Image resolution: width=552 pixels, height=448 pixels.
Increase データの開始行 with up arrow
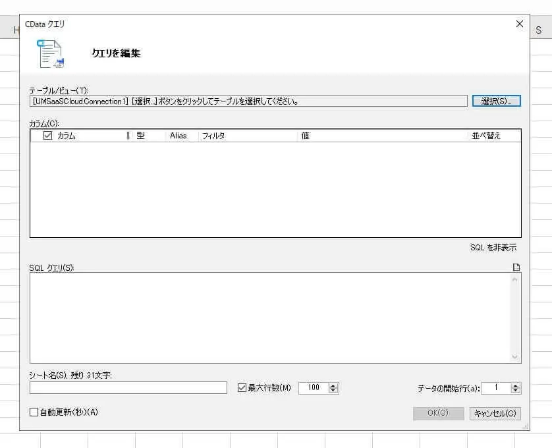(x=515, y=385)
